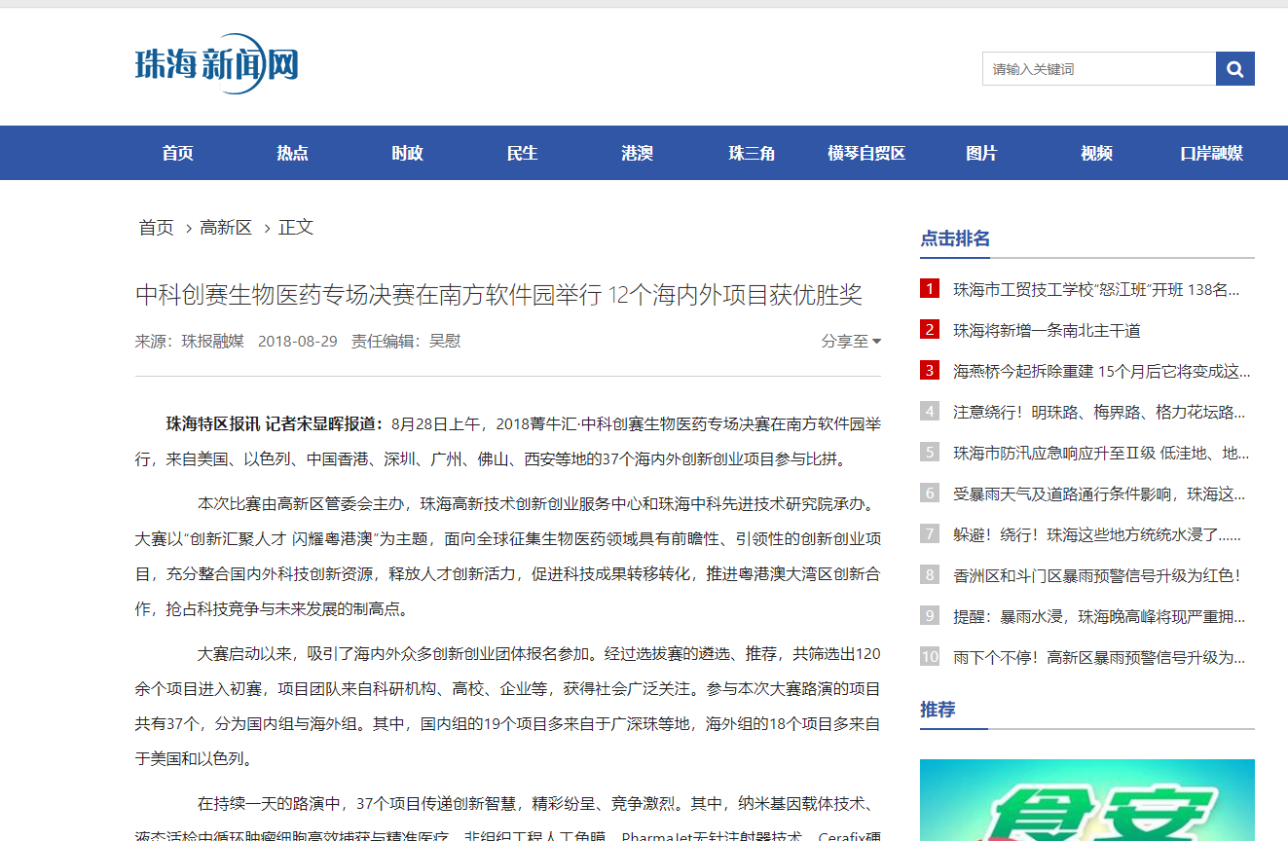Viewport: 1288px width, 841px height.
Task: Click the 高新区 breadcrumb link
Action: point(226,227)
